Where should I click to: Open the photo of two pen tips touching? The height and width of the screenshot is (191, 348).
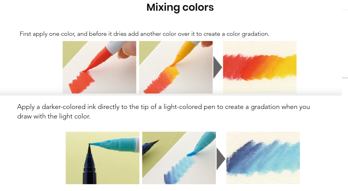tap(102, 158)
